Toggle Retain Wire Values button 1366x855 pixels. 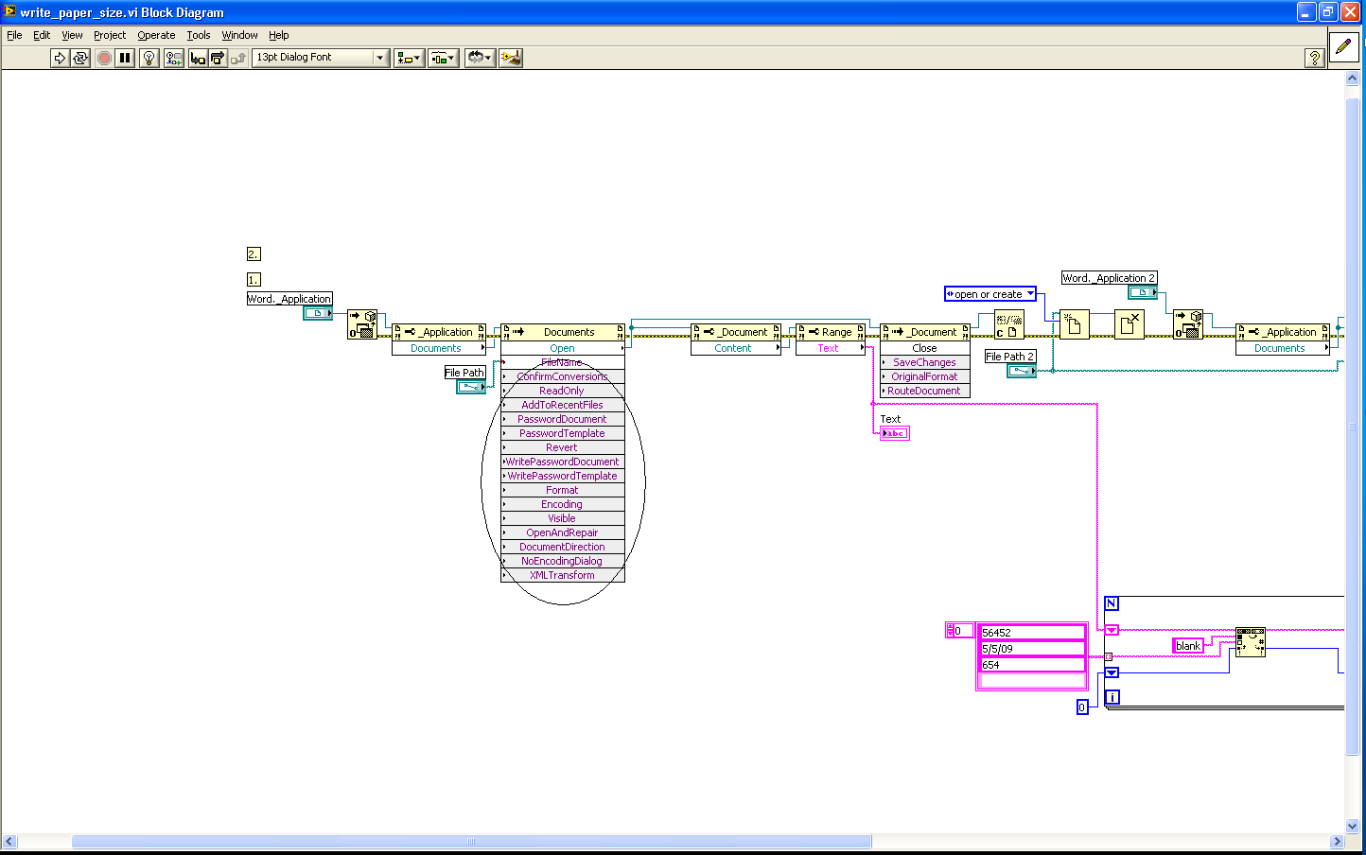click(174, 58)
